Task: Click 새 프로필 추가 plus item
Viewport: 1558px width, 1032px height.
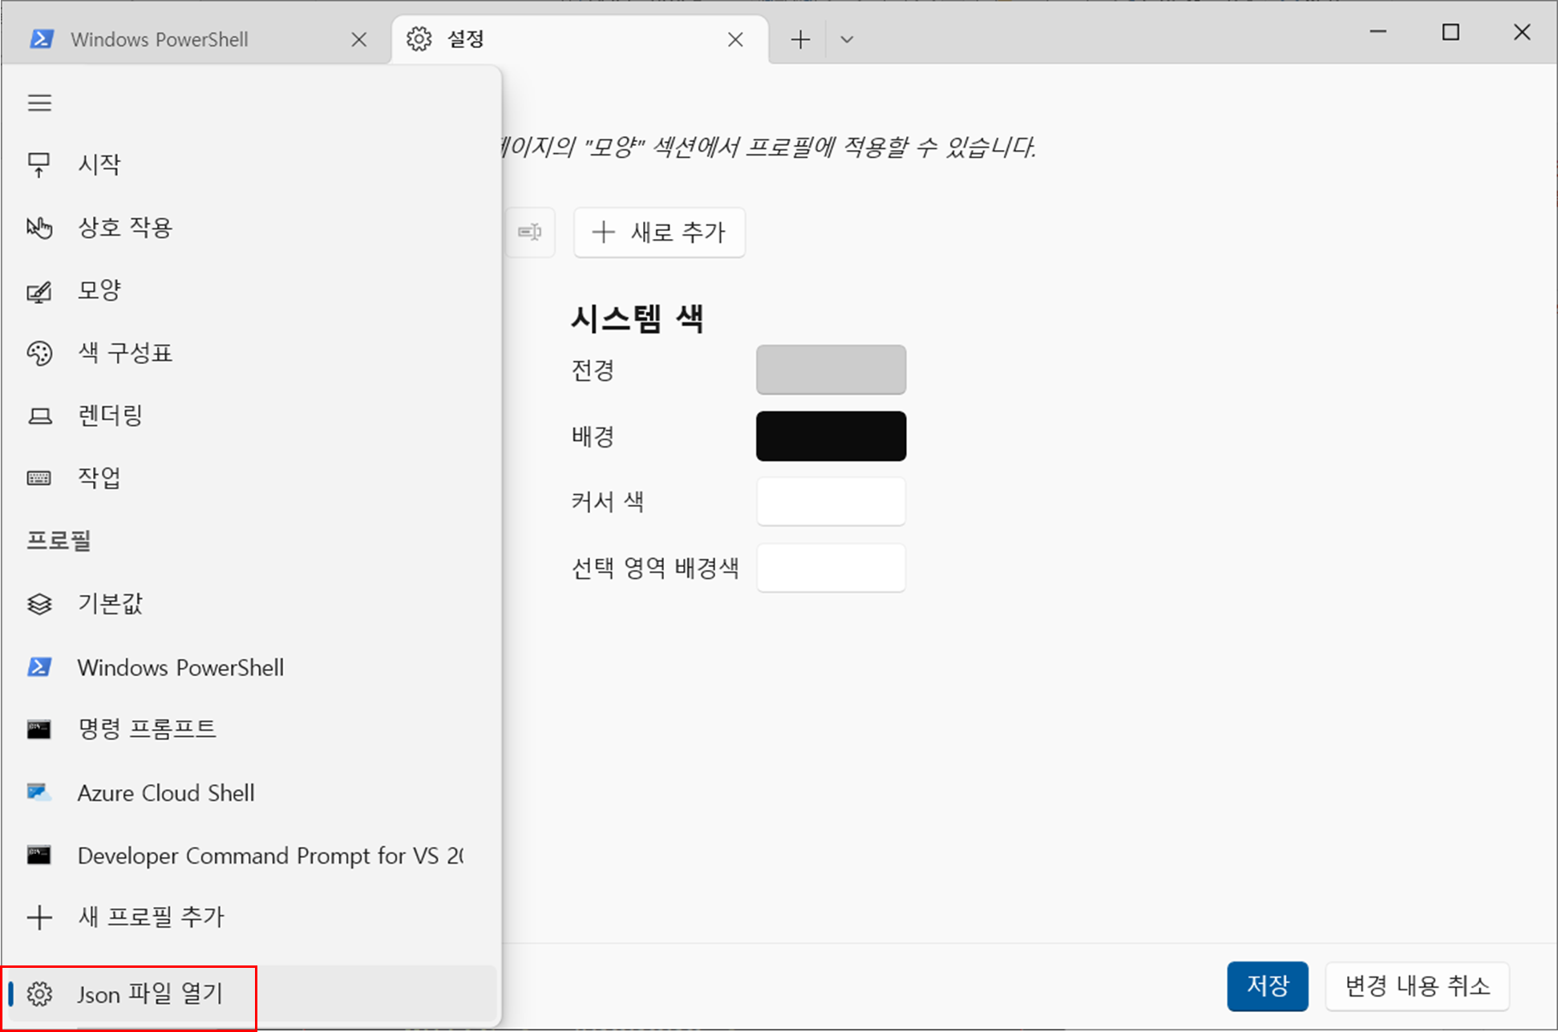Action: click(151, 917)
